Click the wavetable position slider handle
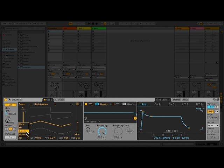The height and width of the screenshot is (168, 224). click(x=78, y=122)
